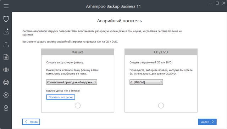This screenshot has height=129, width=227.
Task: Click the Аварийный носитель heading
Action: coord(119,21)
